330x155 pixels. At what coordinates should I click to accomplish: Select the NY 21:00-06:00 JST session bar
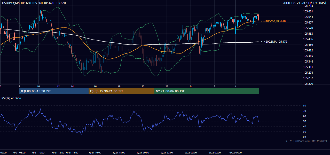(207, 91)
